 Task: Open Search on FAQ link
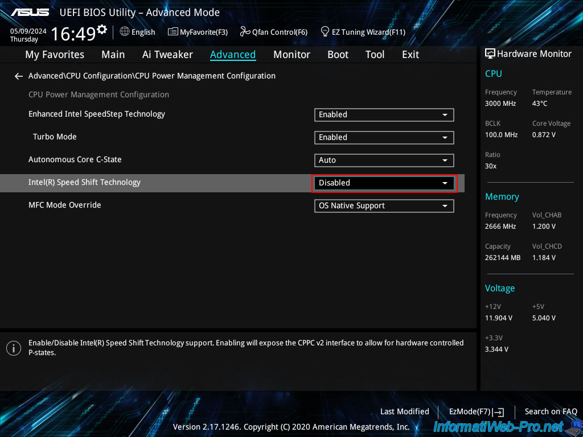coord(551,411)
